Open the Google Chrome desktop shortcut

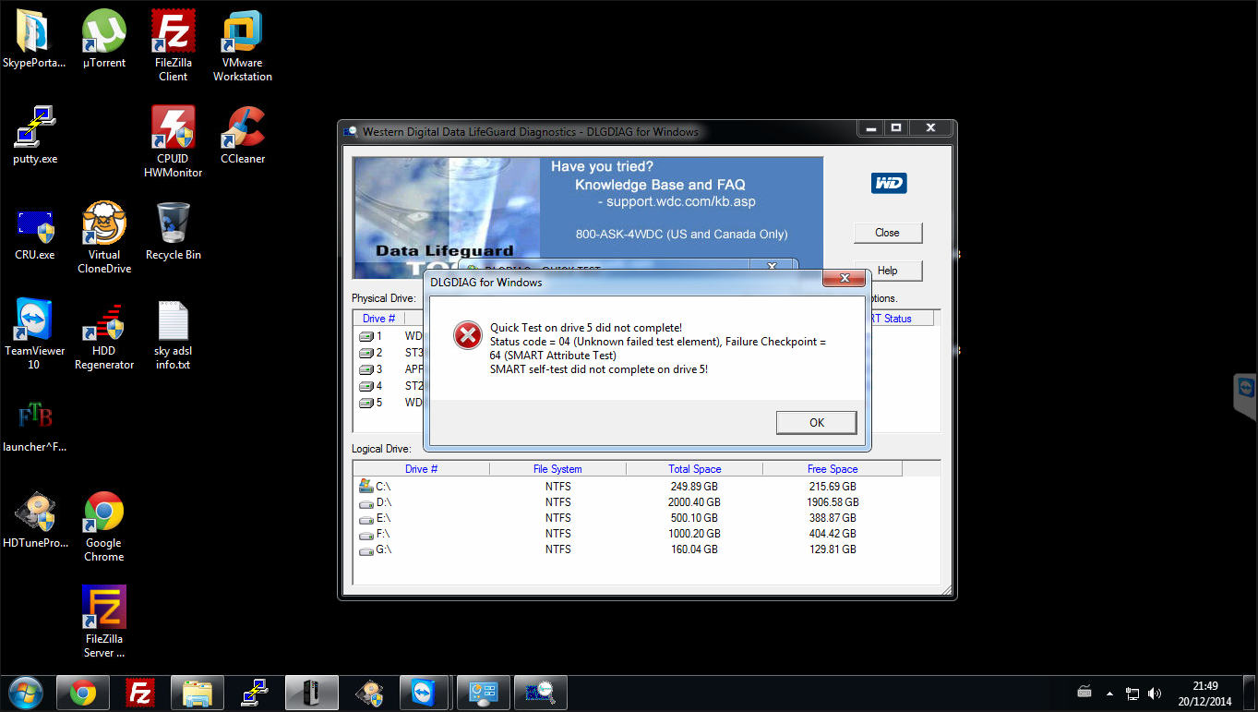point(104,525)
